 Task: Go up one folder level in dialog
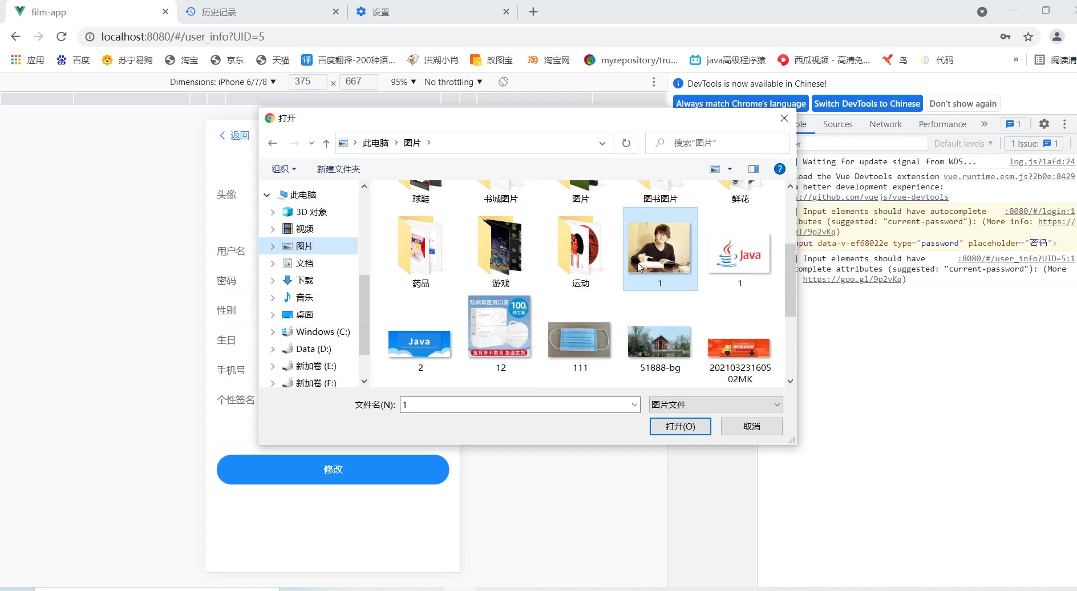(326, 143)
